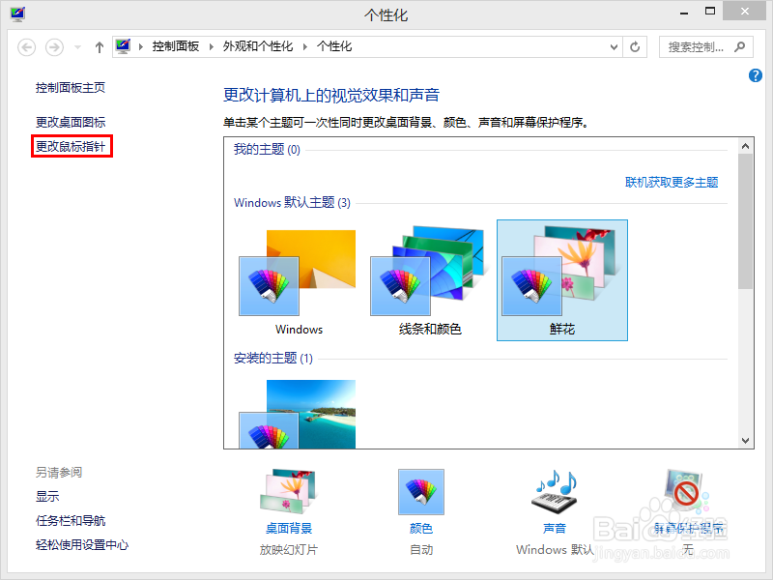Select the installed beach theme thumbnail
This screenshot has height=580, width=773.
point(298,414)
